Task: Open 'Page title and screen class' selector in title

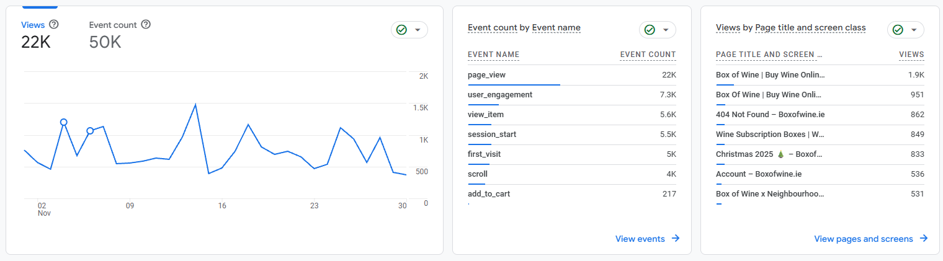Action: pos(811,28)
